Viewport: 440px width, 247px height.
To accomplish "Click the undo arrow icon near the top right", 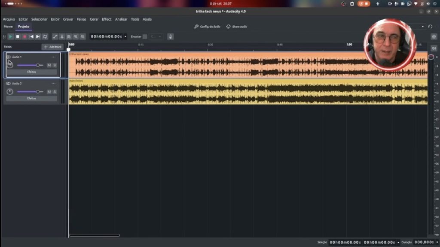I will tap(430, 27).
